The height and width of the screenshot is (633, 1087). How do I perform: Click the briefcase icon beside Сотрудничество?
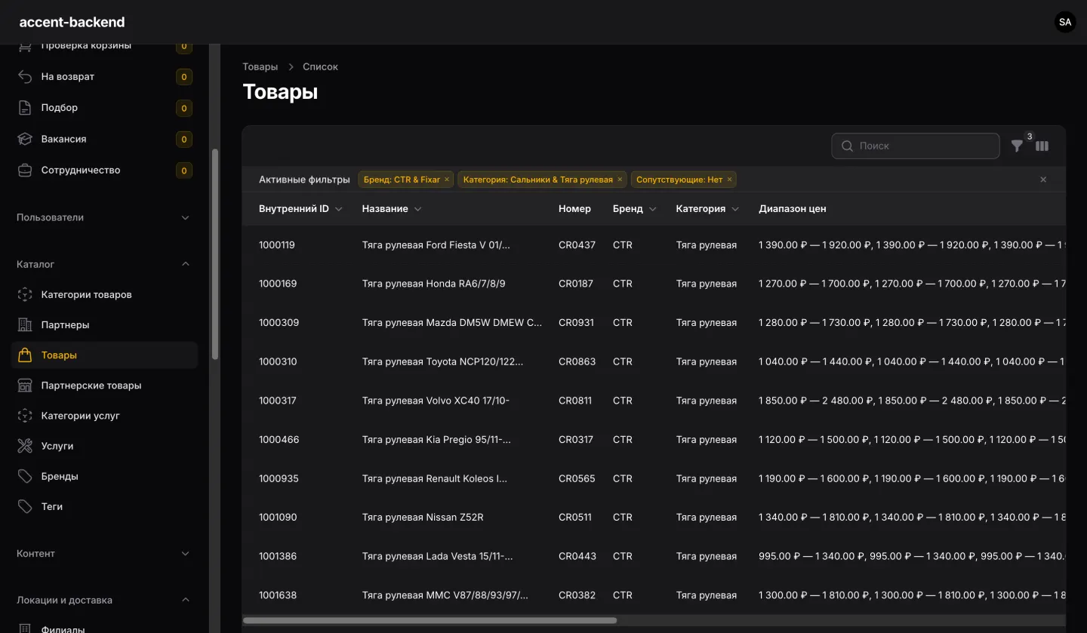[x=25, y=171]
